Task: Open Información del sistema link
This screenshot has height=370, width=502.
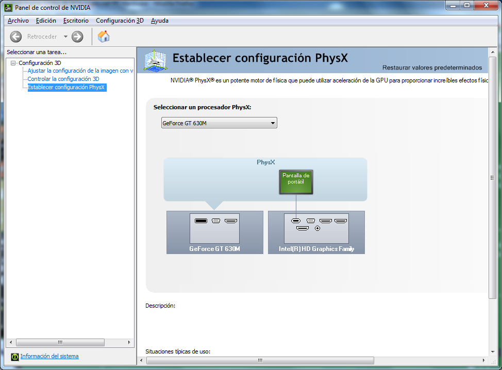Action: pos(49,356)
